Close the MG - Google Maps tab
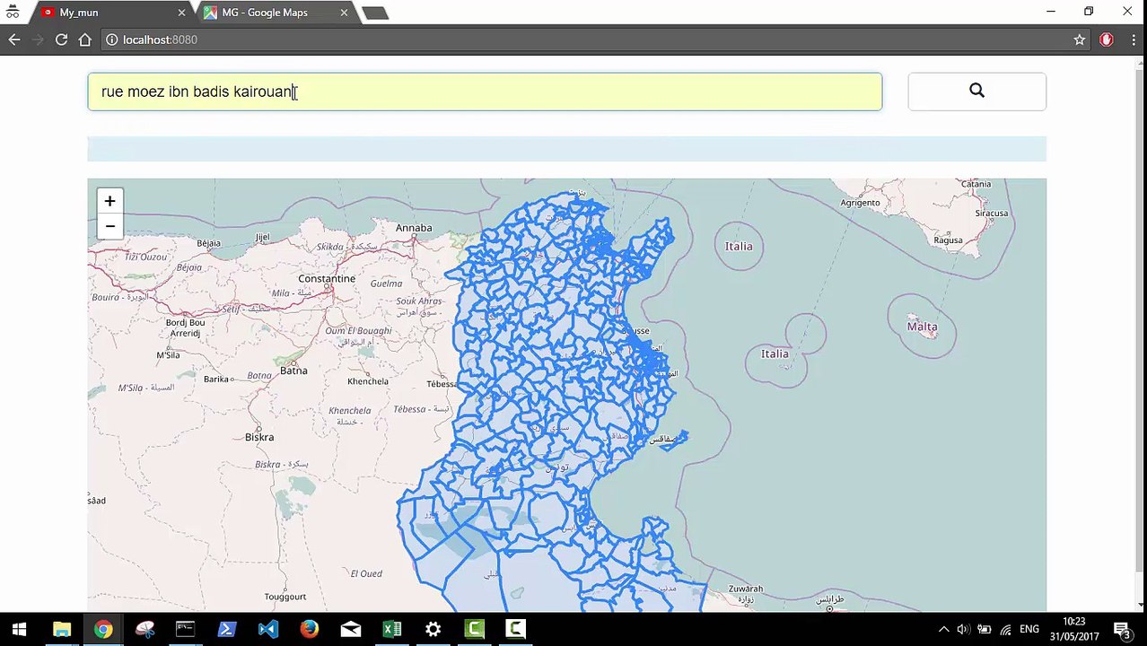The width and height of the screenshot is (1147, 646). [x=344, y=13]
